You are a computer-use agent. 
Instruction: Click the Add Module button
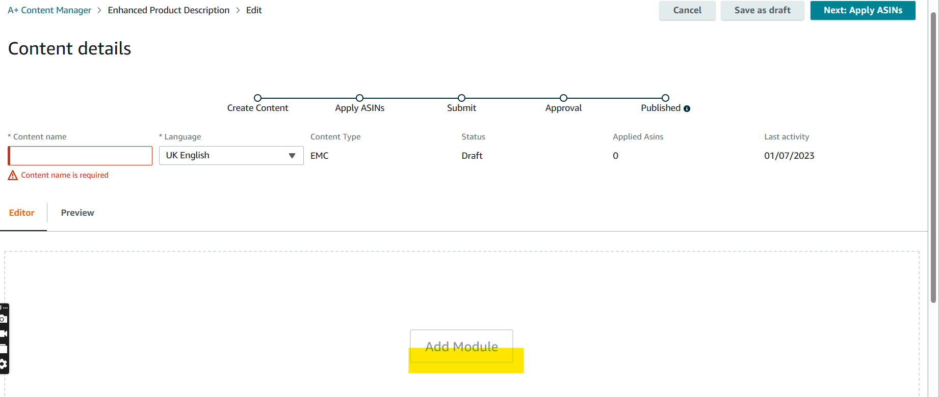point(461,346)
